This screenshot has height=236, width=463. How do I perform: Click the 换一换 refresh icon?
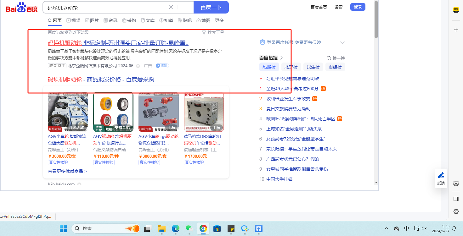tap(329, 58)
